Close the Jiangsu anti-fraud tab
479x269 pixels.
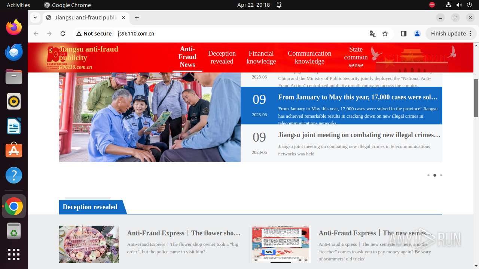[x=123, y=18]
